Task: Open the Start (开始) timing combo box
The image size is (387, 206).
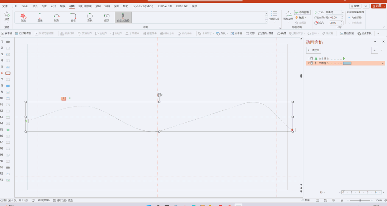Action: point(334,12)
